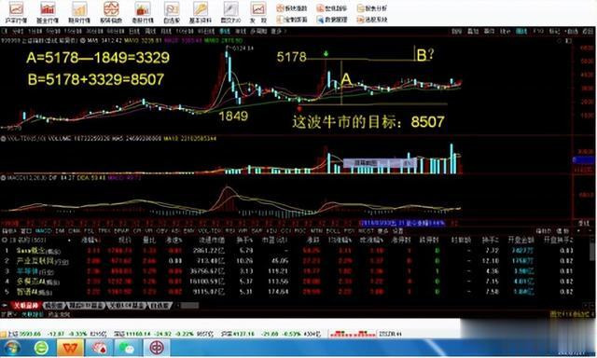The width and height of the screenshot is (597, 358).
Task: Select the 关联品种 tab
Action: click(26, 306)
